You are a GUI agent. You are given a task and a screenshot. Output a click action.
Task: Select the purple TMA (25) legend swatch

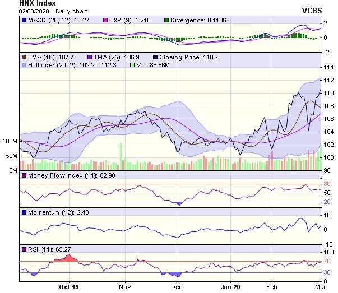click(91, 57)
